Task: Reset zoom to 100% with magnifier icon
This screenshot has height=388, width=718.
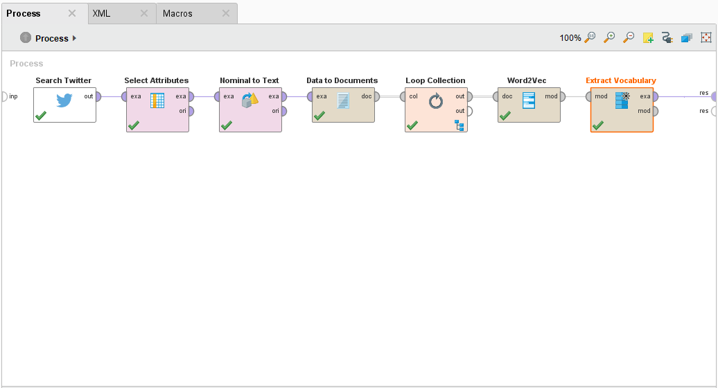Action: tap(590, 37)
